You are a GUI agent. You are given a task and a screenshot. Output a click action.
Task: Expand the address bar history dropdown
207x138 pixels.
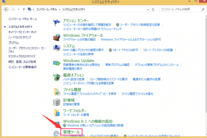click(148, 9)
